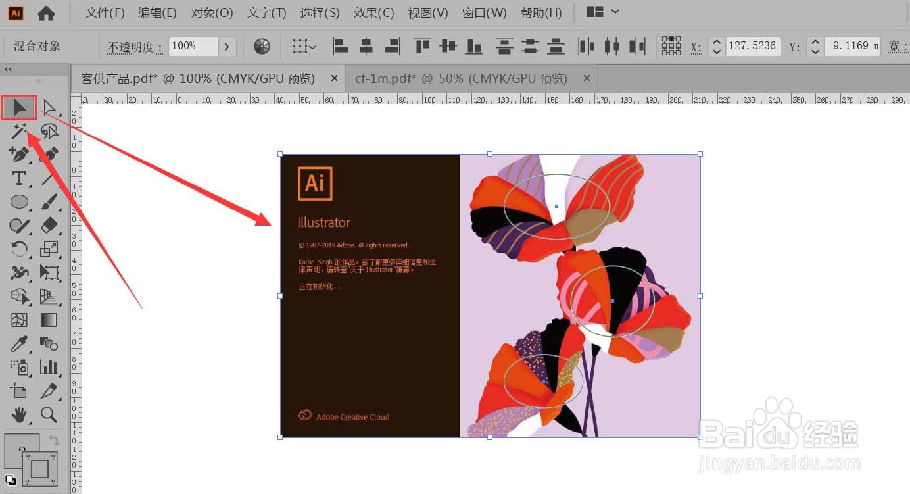Click the X coordinate stepper arrows
This screenshot has width=910, height=494.
tap(717, 46)
